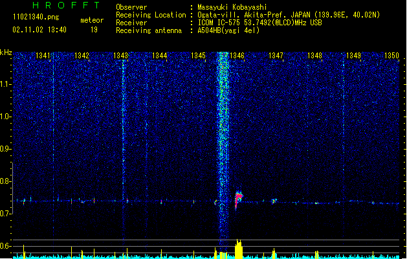Viewport: 407px width, 259px height.
Task: Click the 0.7 kHz axis label
Action: pos(5,214)
